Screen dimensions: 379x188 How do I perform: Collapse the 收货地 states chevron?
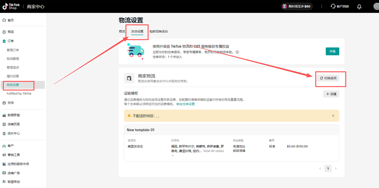click(173, 155)
